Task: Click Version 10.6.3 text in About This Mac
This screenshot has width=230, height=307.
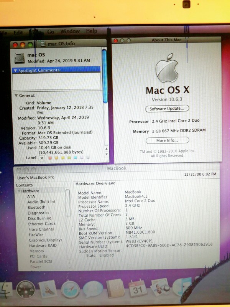Action: [x=167, y=99]
